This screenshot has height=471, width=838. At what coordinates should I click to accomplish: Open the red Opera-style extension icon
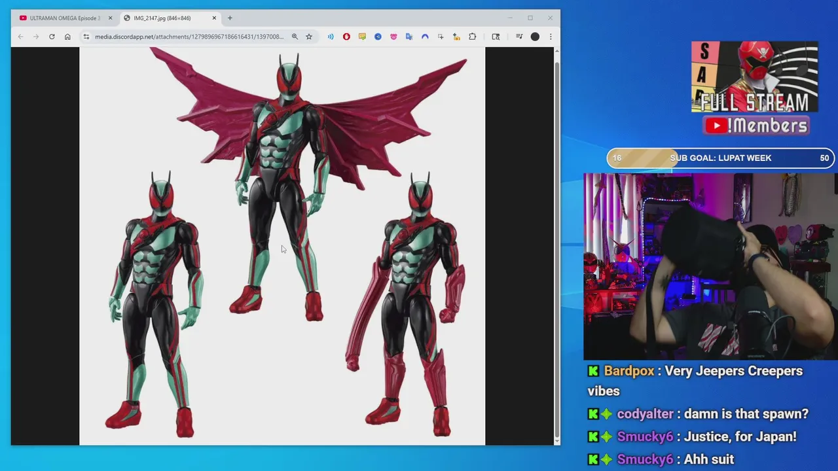pos(346,37)
